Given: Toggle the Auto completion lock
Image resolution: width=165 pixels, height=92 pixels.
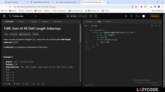Looking at the screenshot, I should (x=95, y=26).
